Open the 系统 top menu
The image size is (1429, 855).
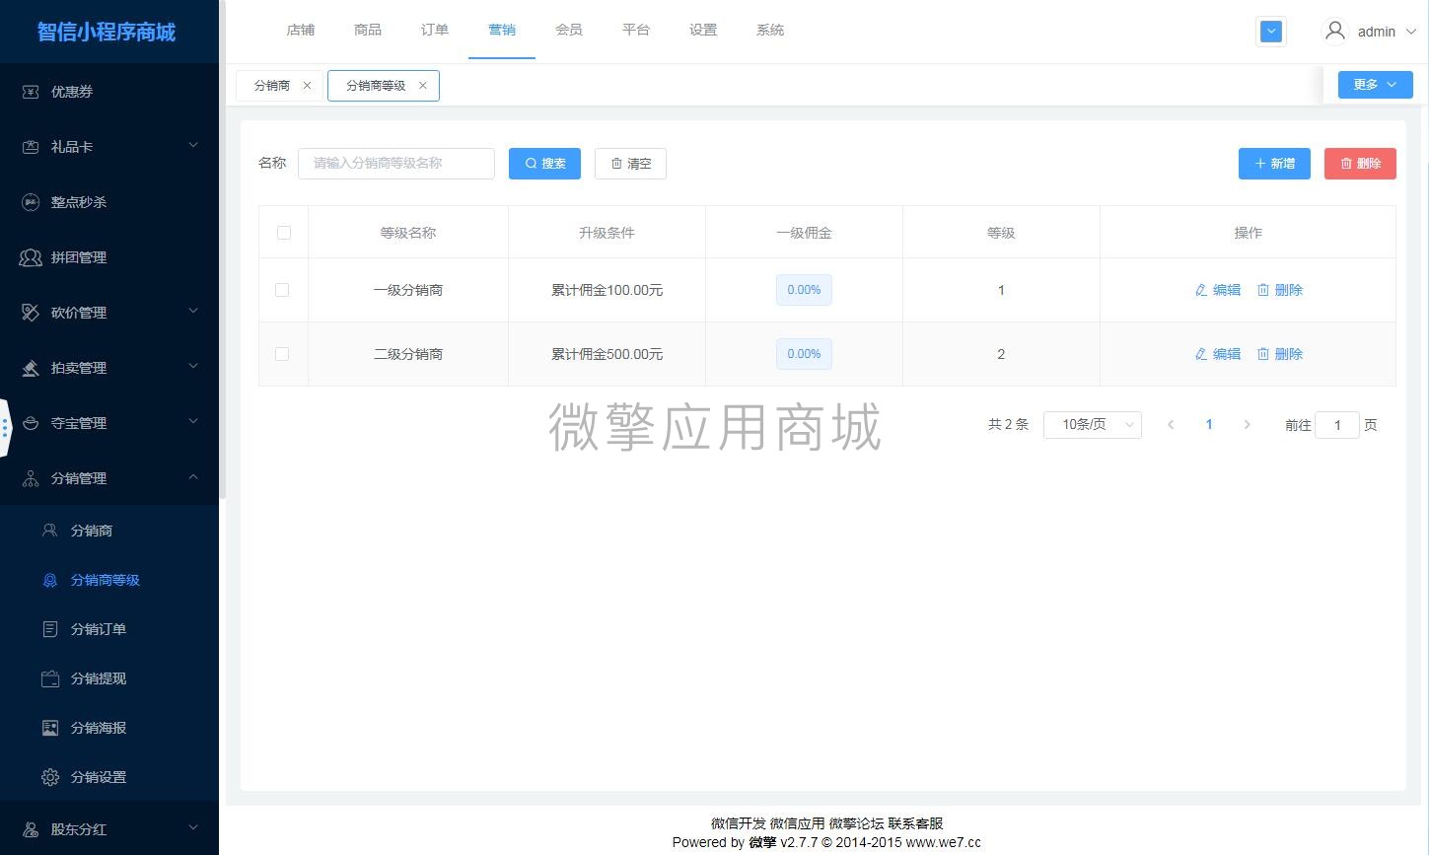coord(770,31)
